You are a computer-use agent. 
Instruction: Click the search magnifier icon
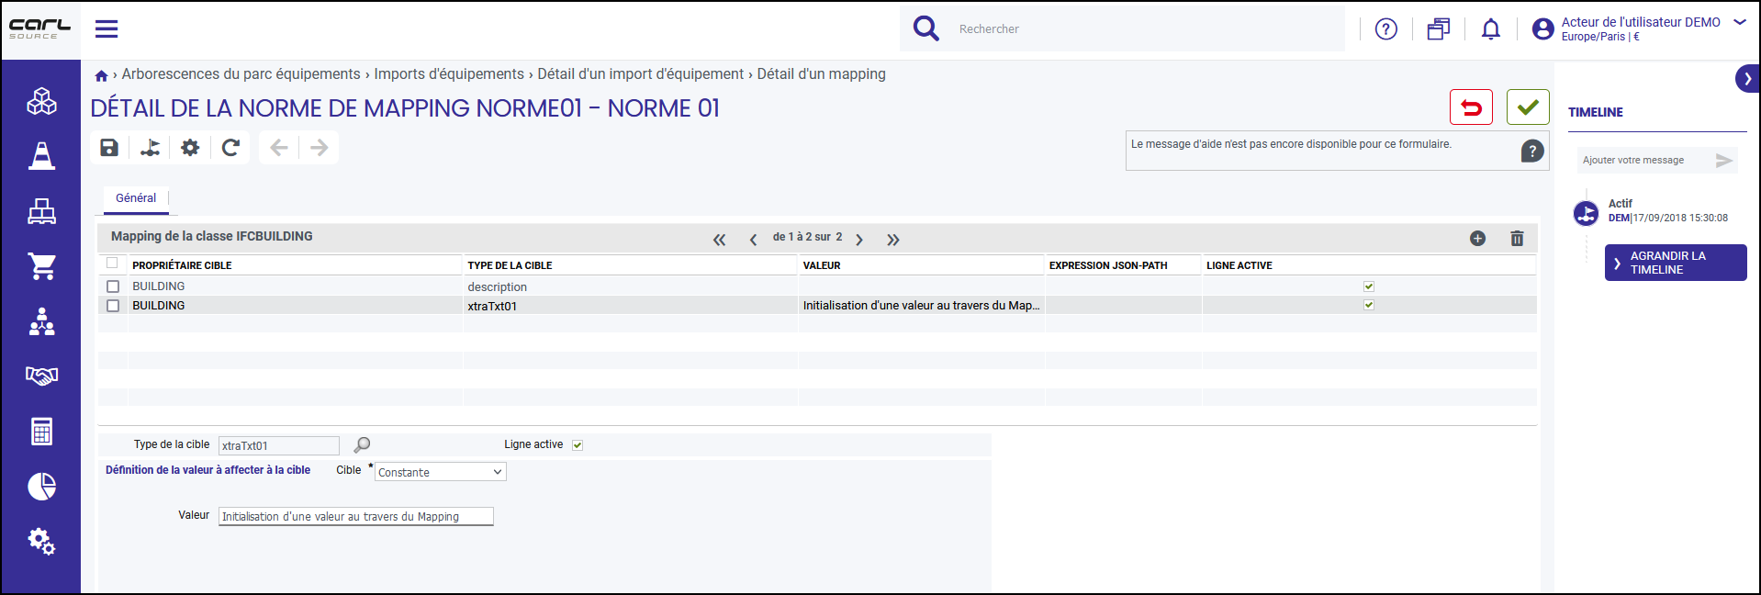tap(925, 28)
